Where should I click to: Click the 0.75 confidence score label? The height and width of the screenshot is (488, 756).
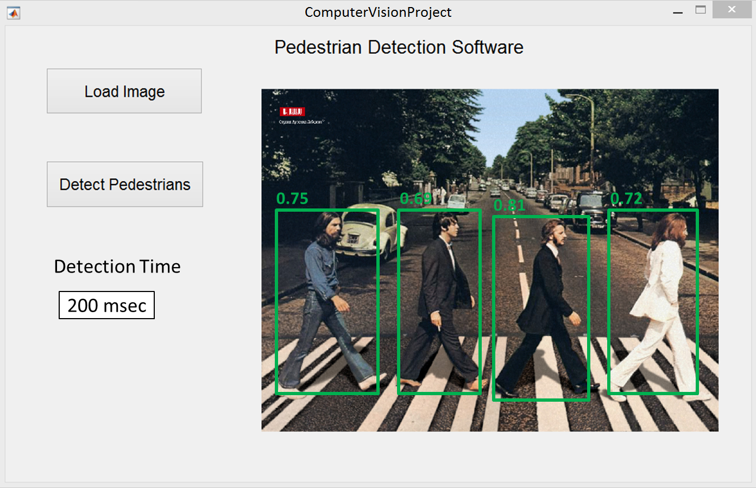pyautogui.click(x=292, y=199)
